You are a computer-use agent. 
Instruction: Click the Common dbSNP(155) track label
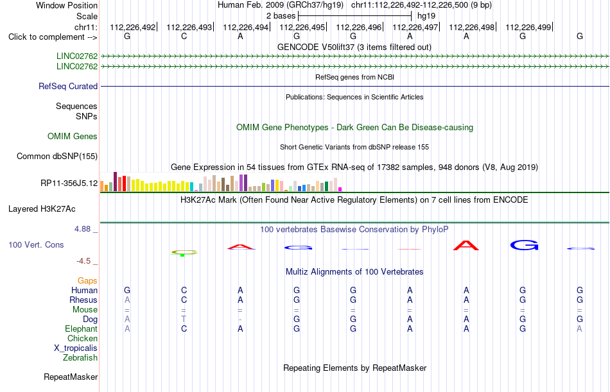coord(57,157)
